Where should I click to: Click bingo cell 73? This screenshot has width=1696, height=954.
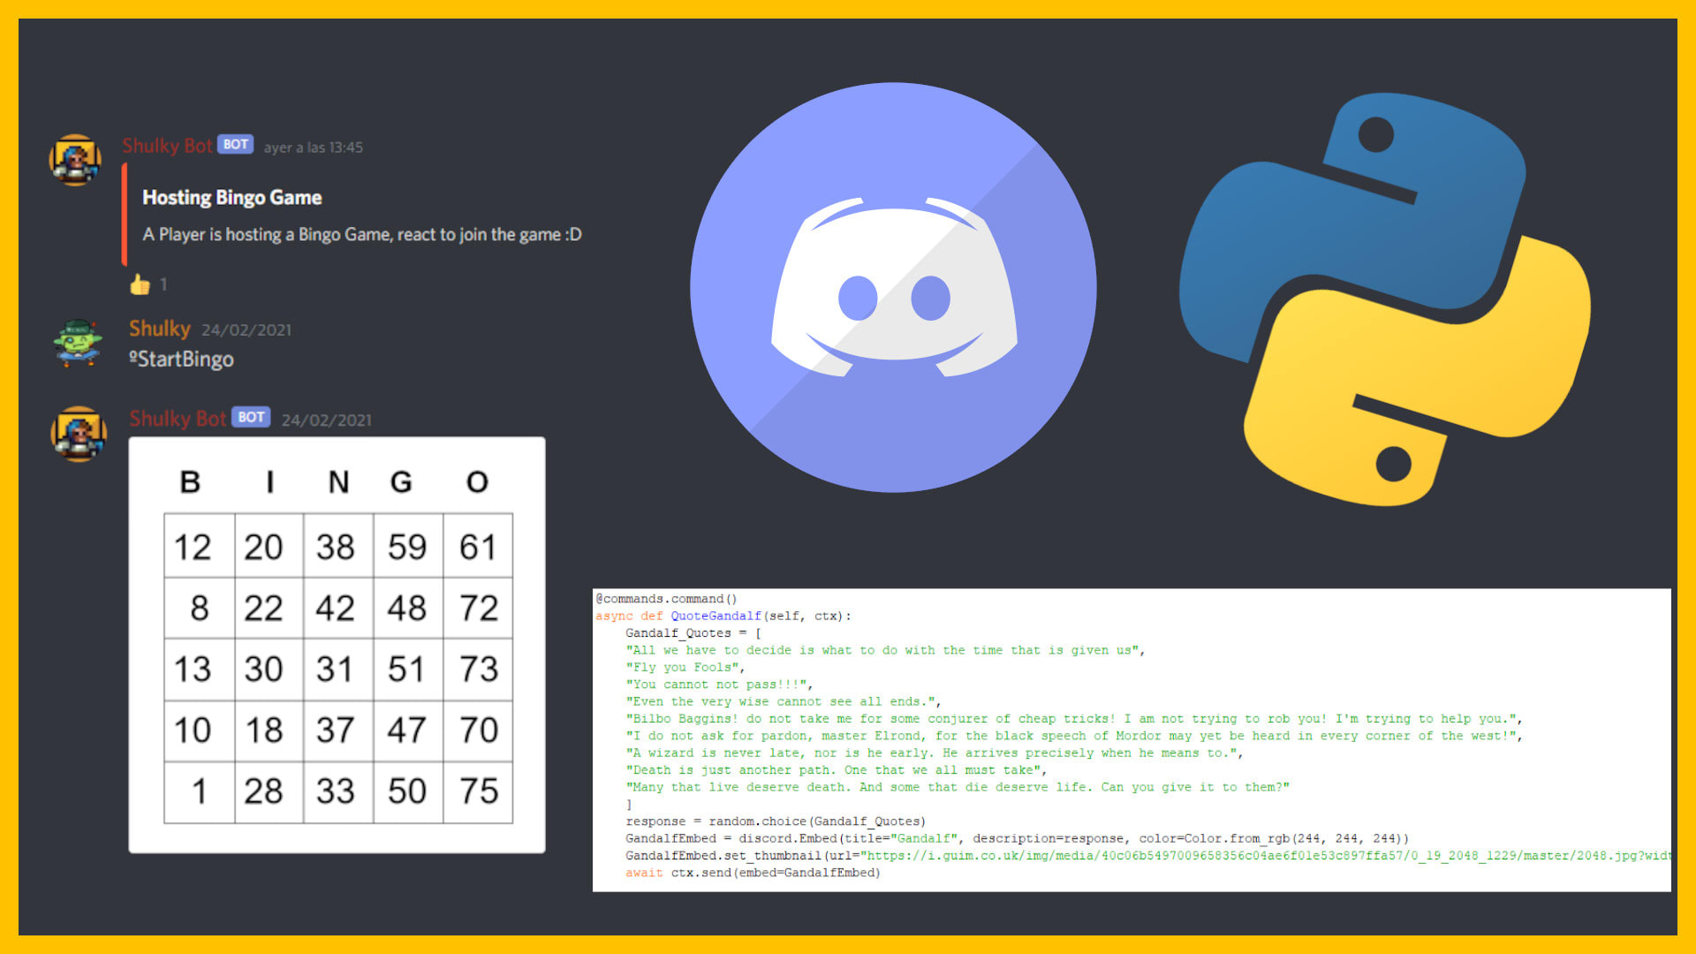(x=478, y=670)
